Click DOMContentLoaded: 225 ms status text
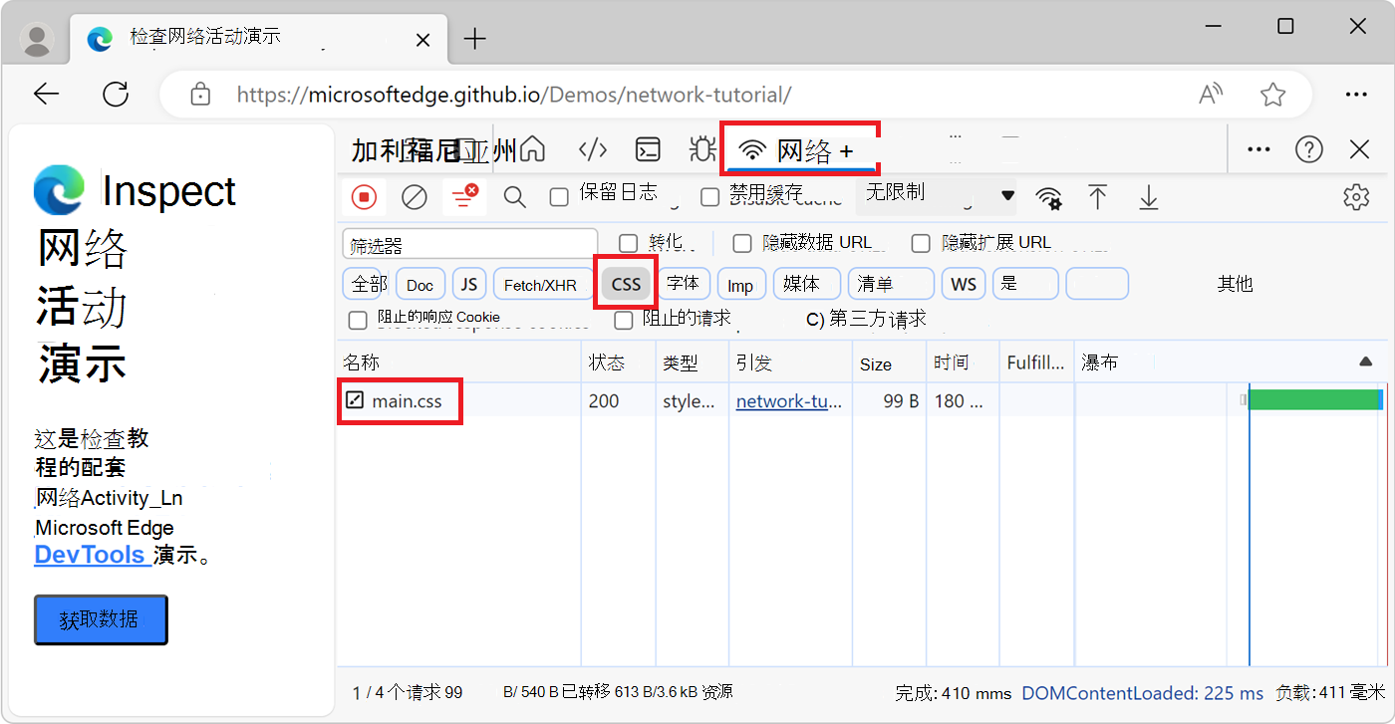This screenshot has height=724, width=1395. 1143,693
